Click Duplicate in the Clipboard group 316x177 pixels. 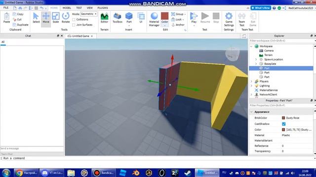pos(20,25)
